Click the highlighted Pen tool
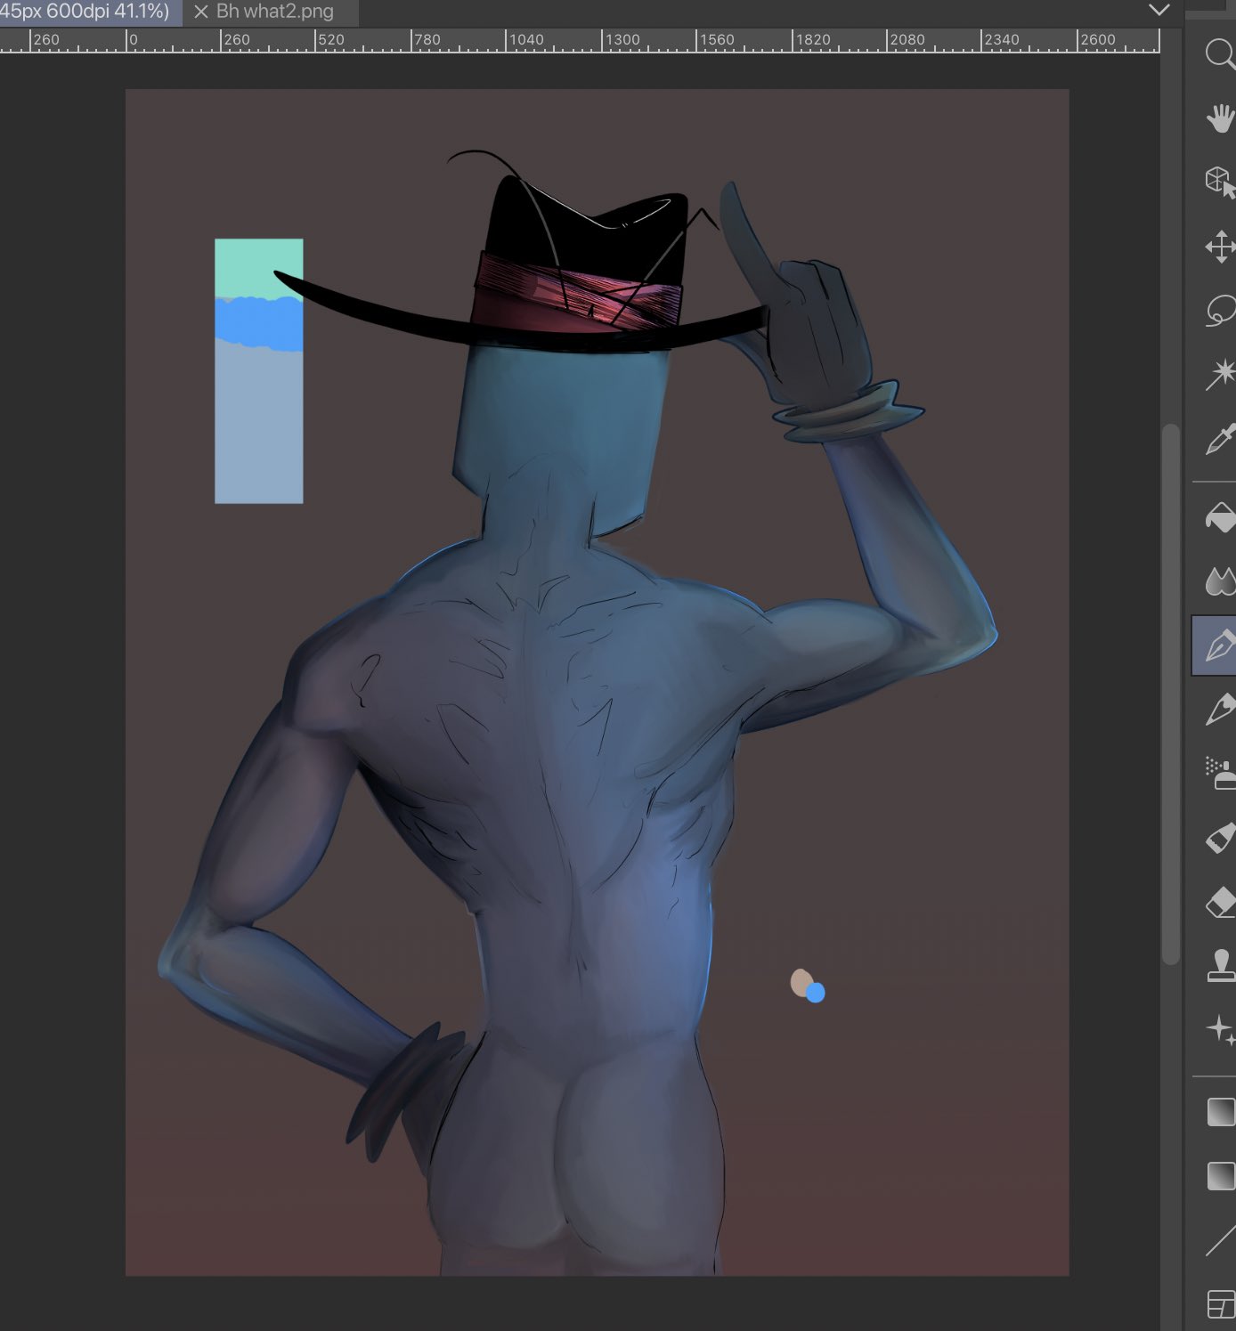The width and height of the screenshot is (1236, 1331). [x=1217, y=645]
